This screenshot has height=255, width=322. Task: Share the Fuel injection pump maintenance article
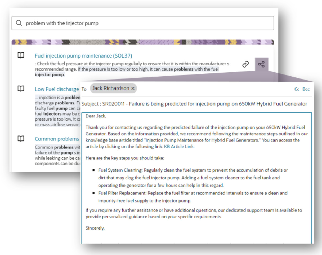(262, 64)
